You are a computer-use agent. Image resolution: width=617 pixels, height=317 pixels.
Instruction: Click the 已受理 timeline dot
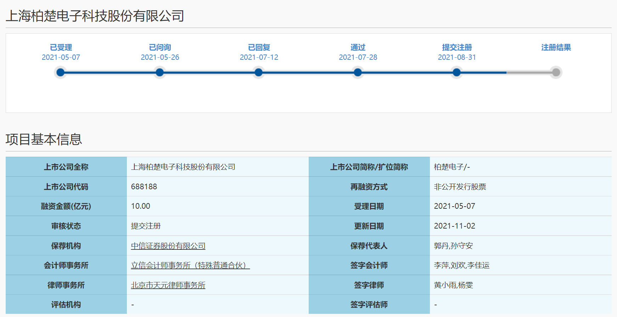(x=61, y=73)
